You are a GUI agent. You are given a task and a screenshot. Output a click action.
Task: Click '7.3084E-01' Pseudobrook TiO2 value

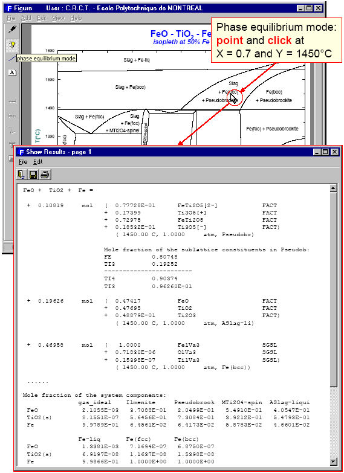point(195,417)
